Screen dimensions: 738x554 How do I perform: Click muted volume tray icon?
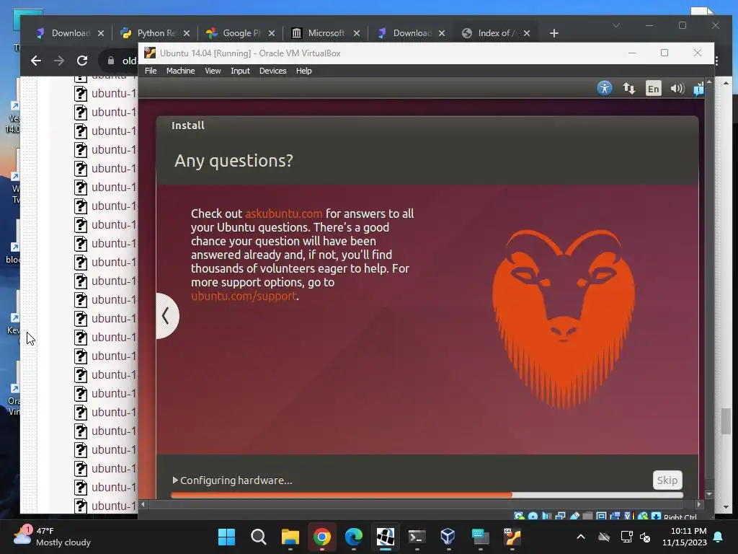(645, 537)
